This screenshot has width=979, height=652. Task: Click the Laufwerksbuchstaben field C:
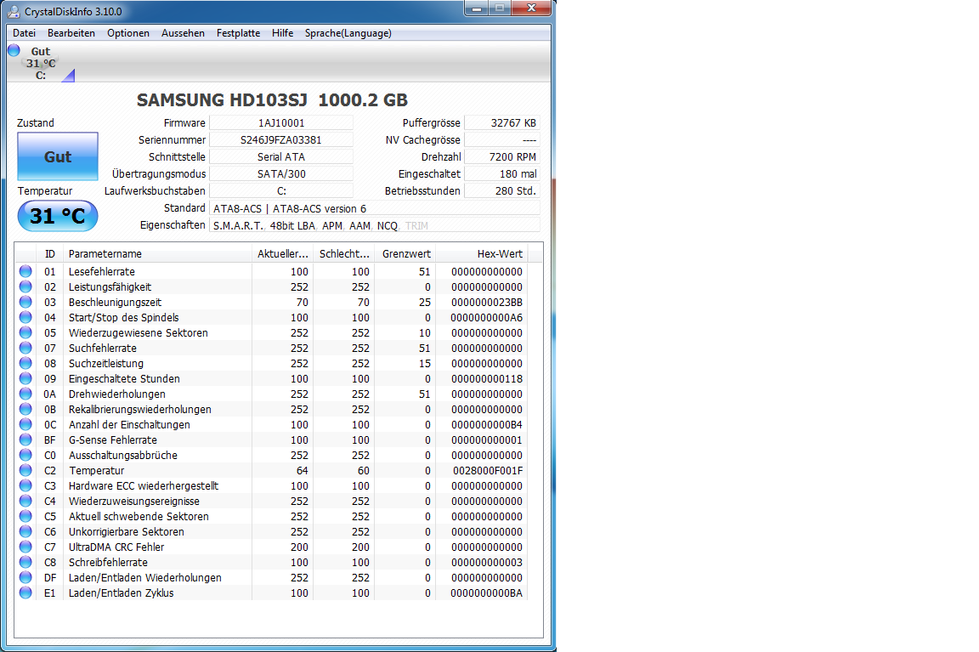[x=281, y=190]
